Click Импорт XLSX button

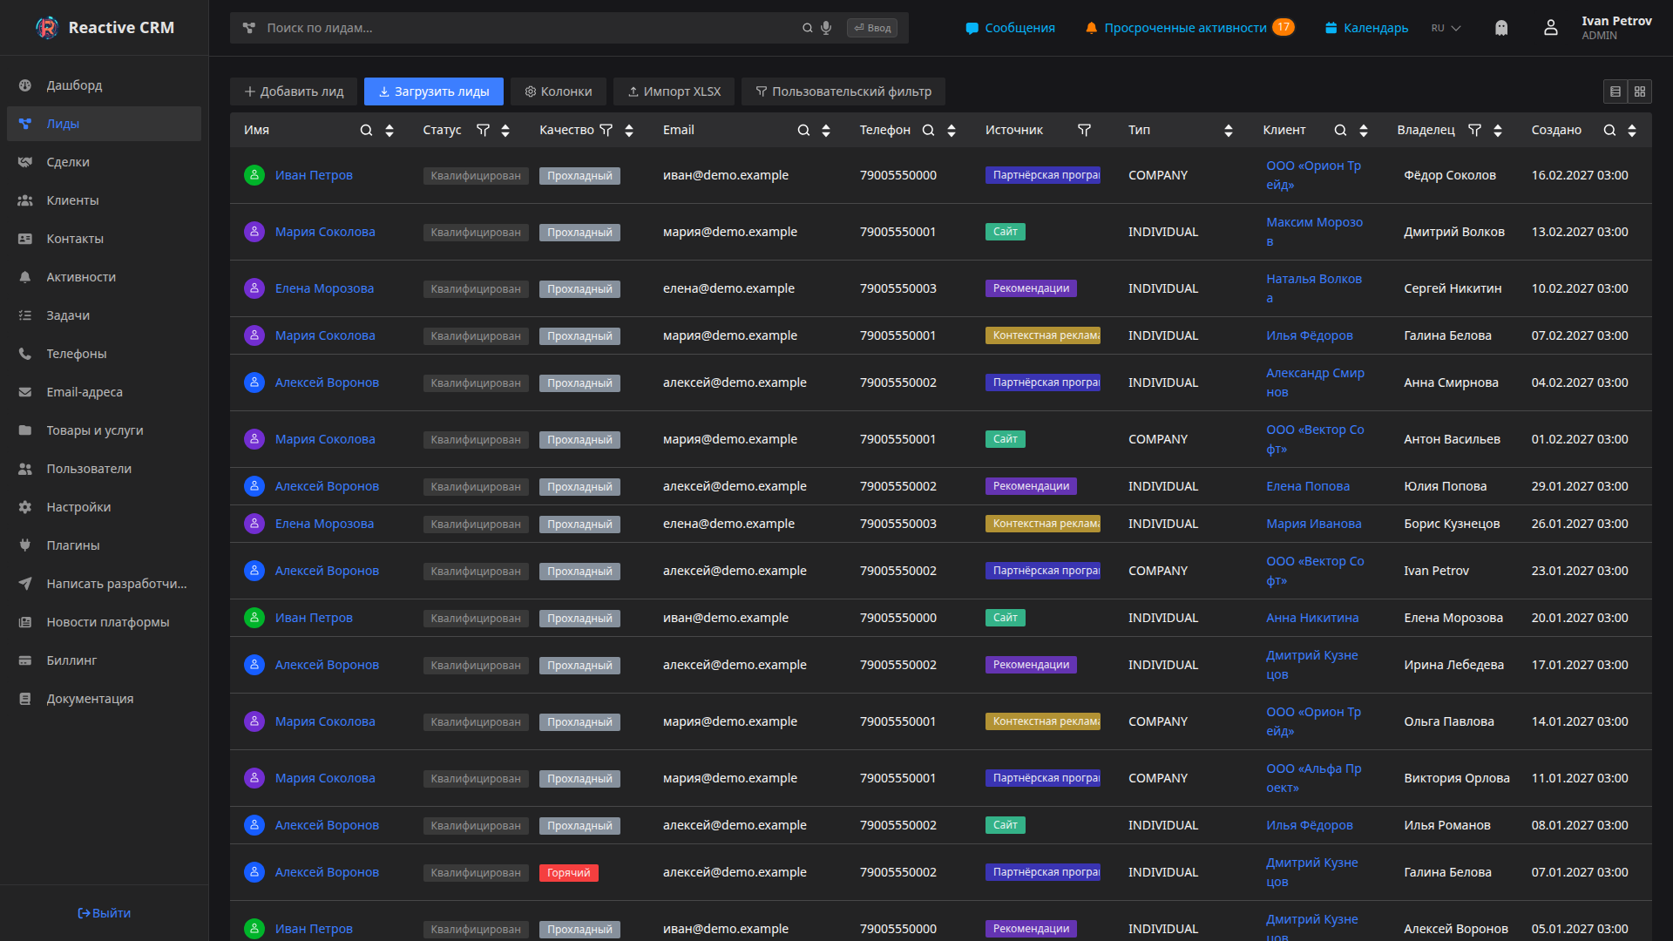pyautogui.click(x=674, y=91)
